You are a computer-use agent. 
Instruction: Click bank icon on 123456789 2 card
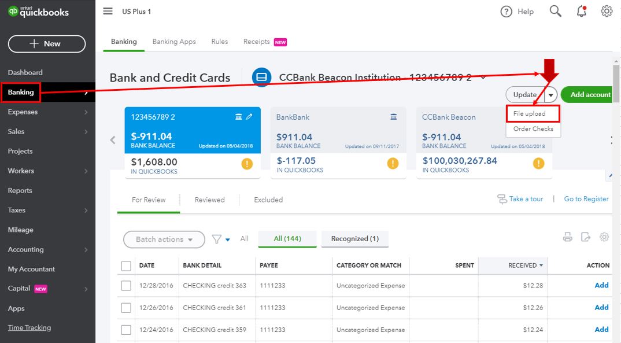[x=238, y=117]
